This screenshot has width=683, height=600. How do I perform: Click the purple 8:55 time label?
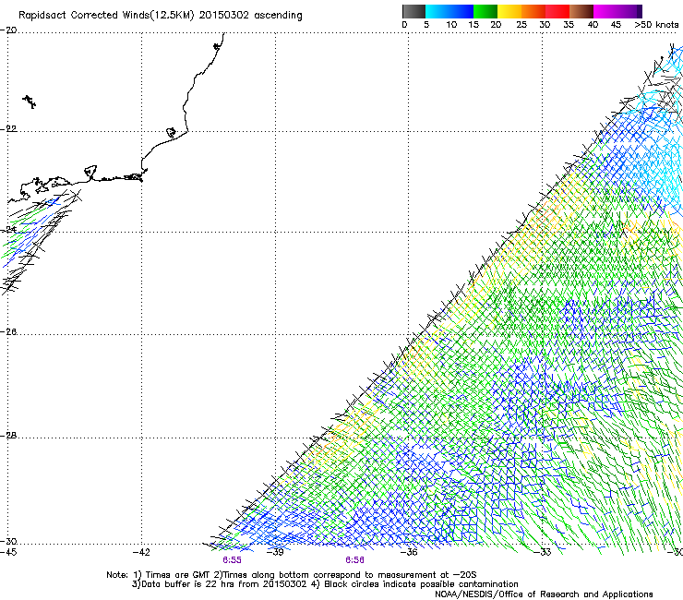pyautogui.click(x=232, y=560)
